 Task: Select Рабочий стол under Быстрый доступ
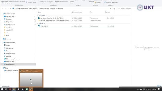(10, 16)
